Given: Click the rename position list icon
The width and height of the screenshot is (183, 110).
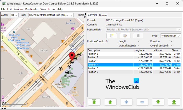Looking at the screenshot, I should pyautogui.click(x=125, y=36).
